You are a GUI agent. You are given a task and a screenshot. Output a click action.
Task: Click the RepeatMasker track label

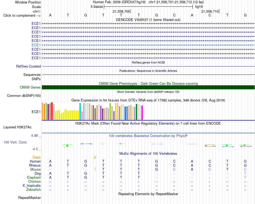[x=30, y=198]
